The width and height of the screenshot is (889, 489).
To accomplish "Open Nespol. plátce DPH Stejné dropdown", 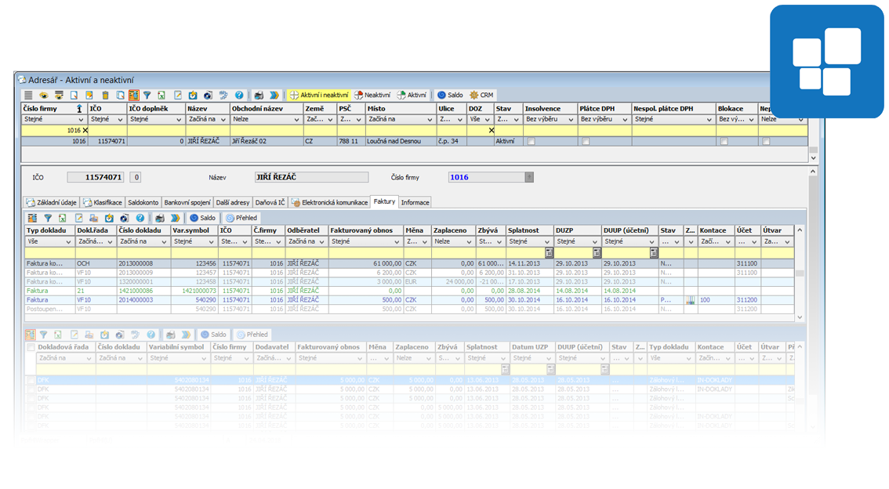I will point(709,120).
